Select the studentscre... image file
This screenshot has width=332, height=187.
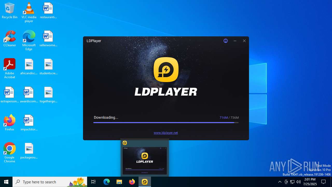pos(48,67)
